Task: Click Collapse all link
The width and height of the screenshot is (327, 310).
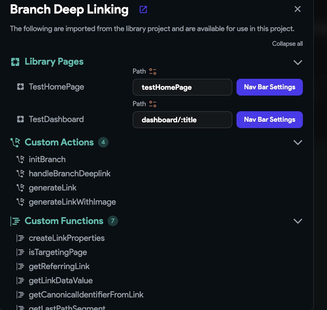Action: coord(287,44)
